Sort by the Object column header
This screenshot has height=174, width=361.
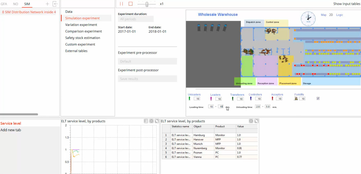point(203,127)
